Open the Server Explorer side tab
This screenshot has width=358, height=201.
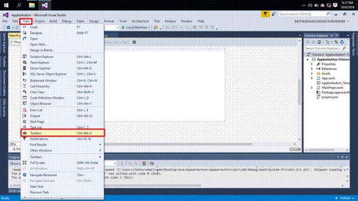(x=4, y=43)
